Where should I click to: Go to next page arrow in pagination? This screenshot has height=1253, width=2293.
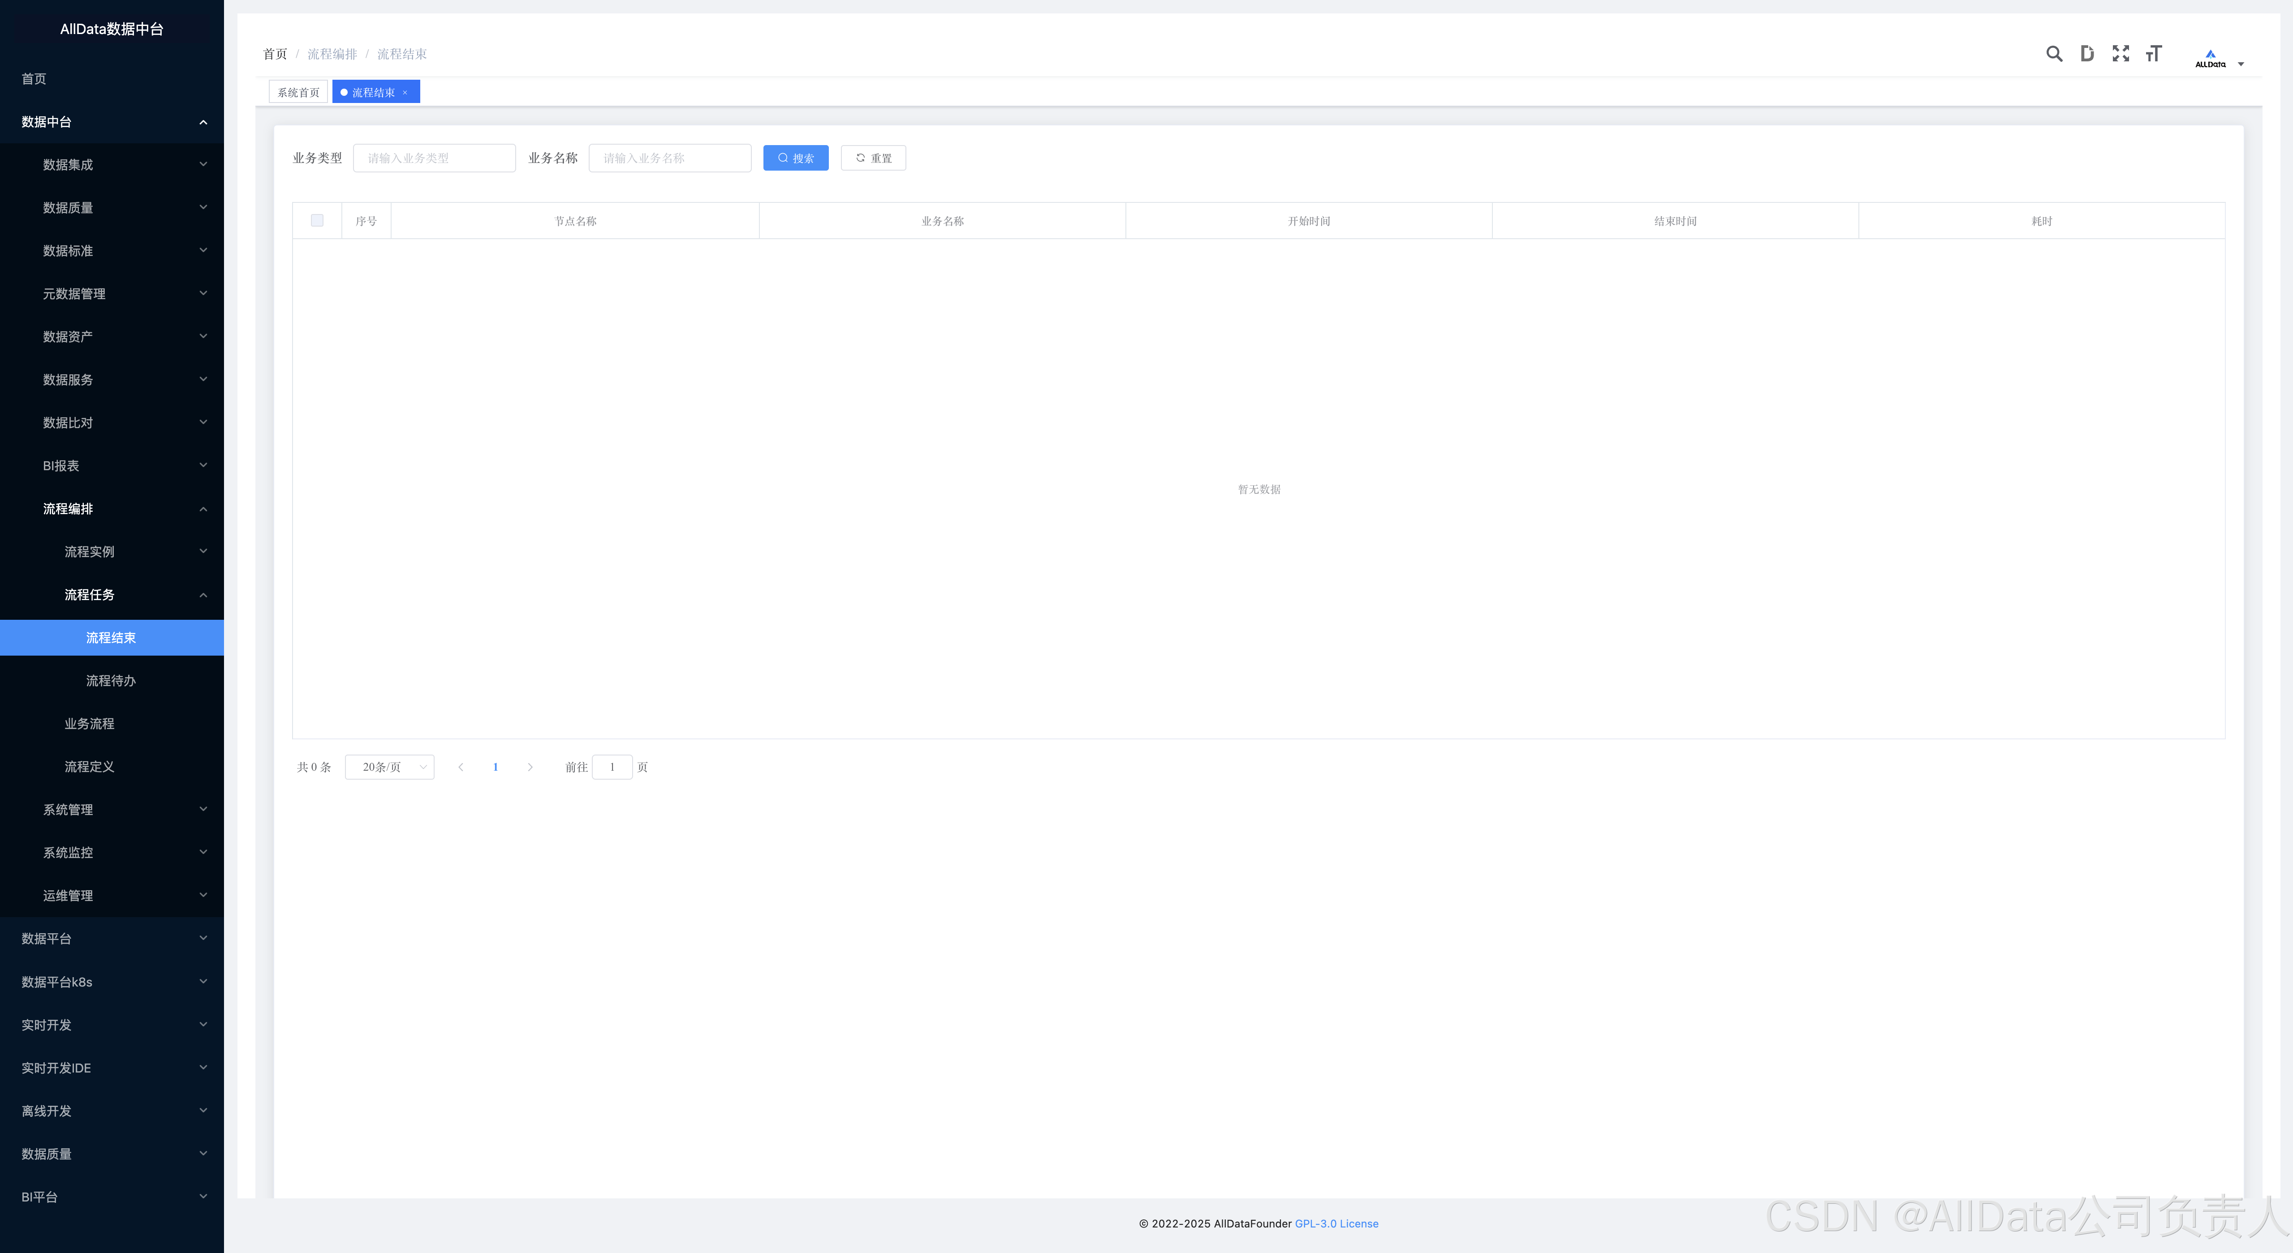pyautogui.click(x=530, y=767)
